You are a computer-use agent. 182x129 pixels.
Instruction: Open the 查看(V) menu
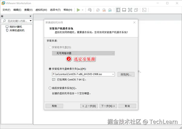click(28, 10)
